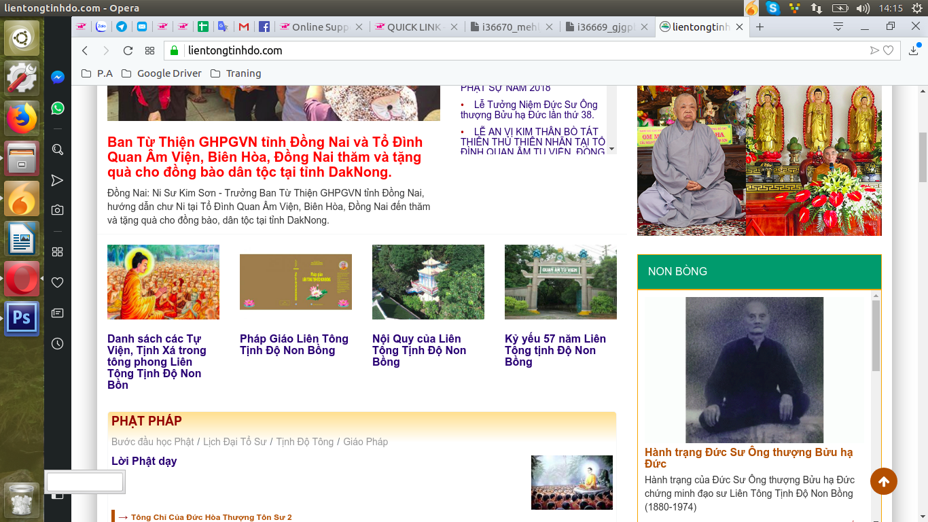The image size is (928, 522).
Task: Open bookmarks heart icon in sidebar
Action: [58, 282]
